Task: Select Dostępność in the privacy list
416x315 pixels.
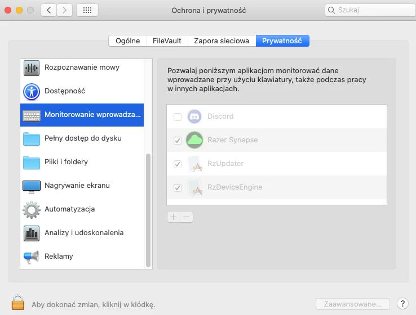Action: (82, 91)
